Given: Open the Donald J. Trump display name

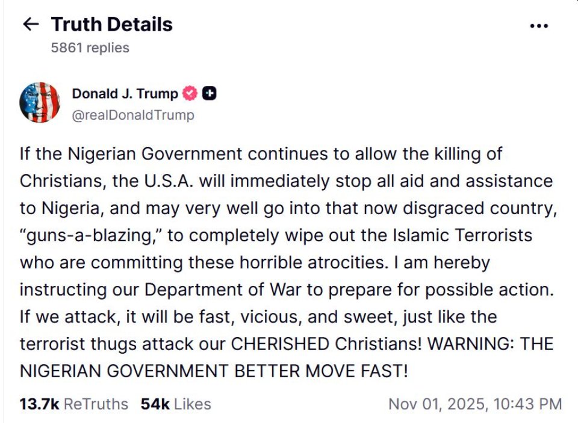Looking at the screenshot, I should (125, 94).
